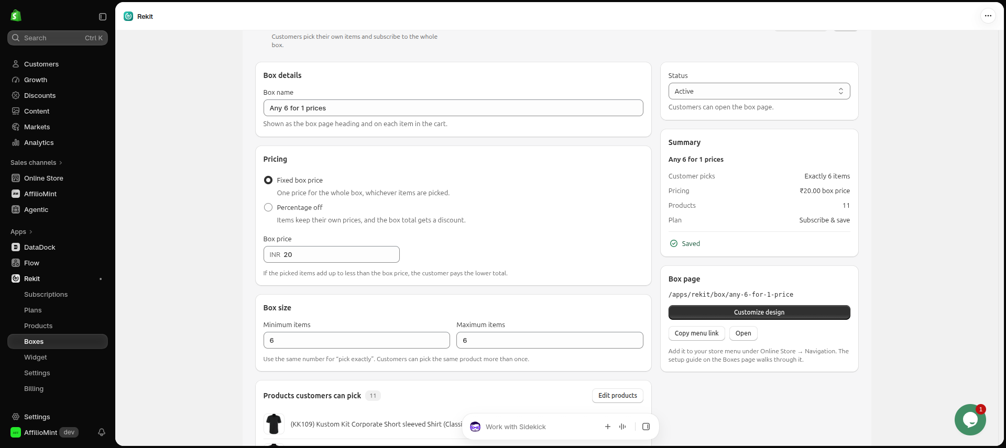Open the Content icon in sidebar
This screenshot has height=448, width=1006.
coord(16,111)
